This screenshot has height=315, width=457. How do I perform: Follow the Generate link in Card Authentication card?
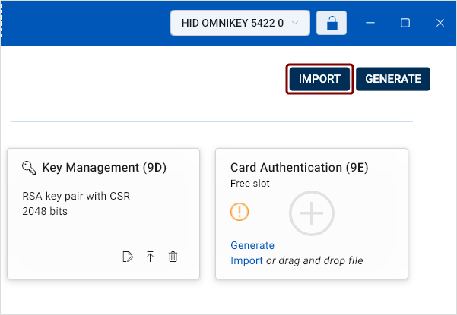pos(252,245)
